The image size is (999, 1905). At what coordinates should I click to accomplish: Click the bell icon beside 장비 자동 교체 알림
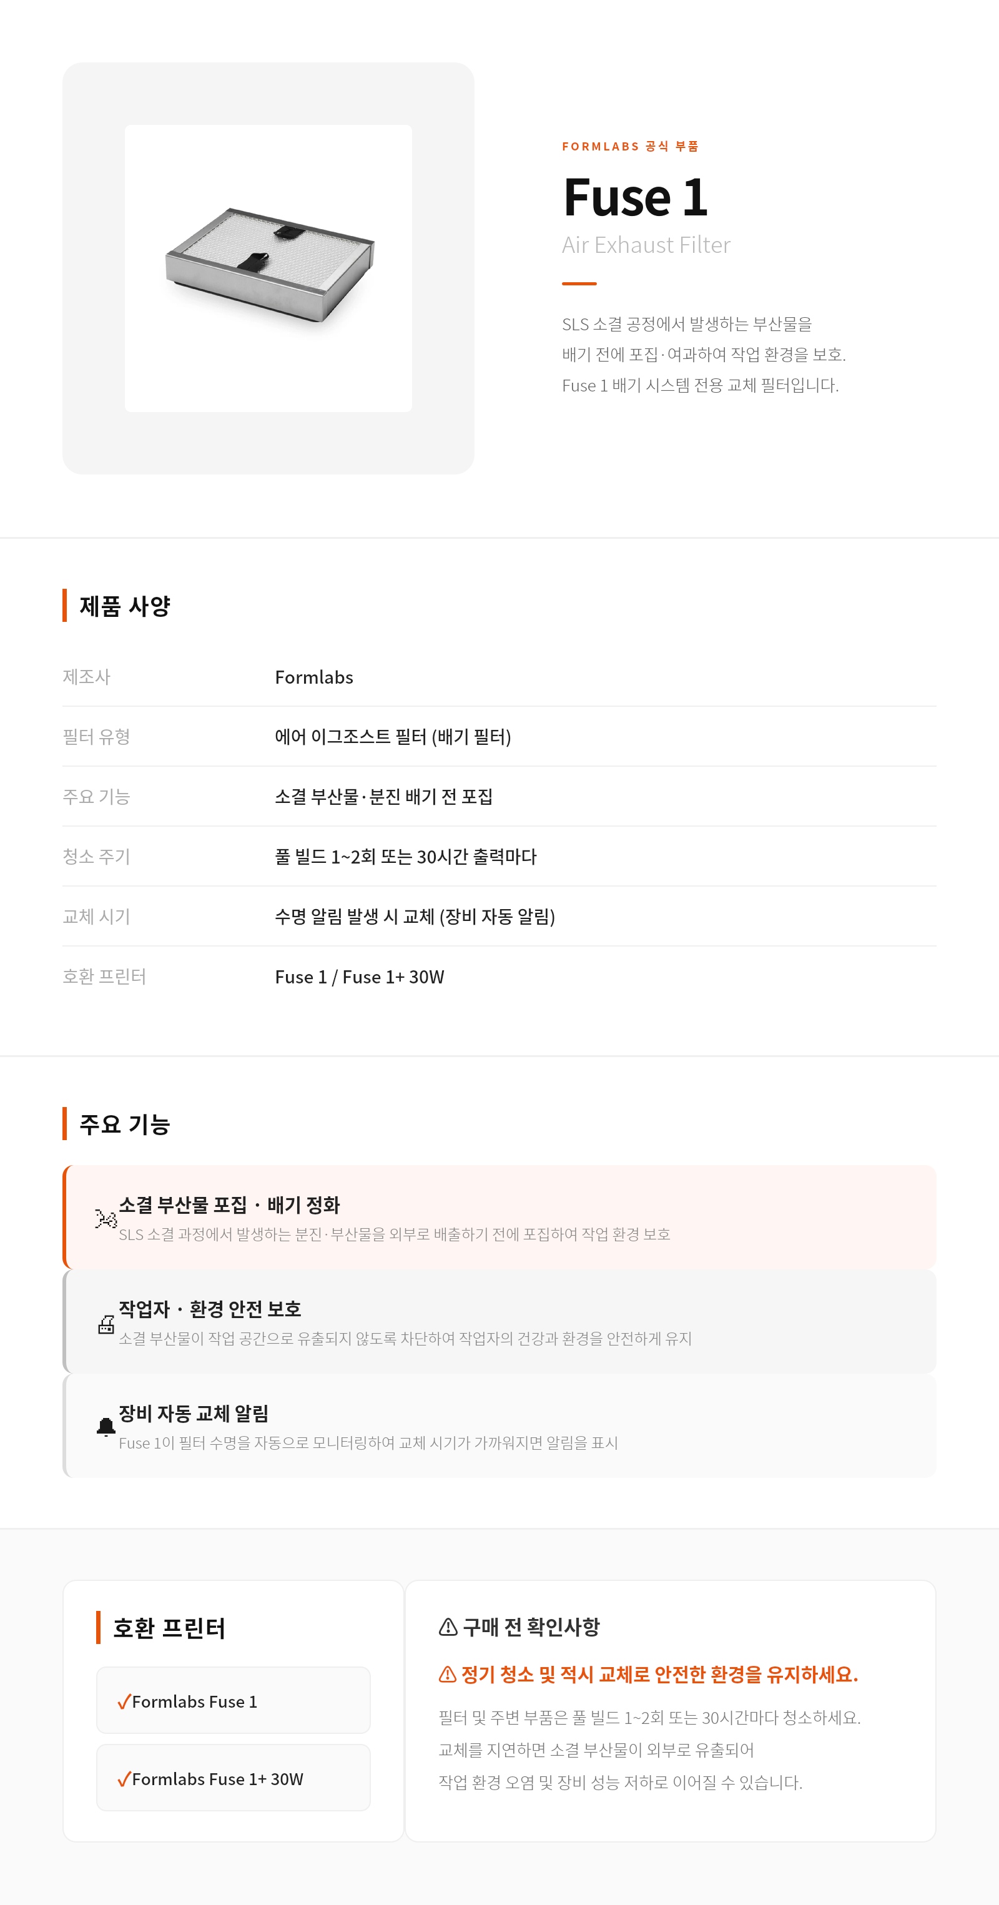tap(106, 1427)
